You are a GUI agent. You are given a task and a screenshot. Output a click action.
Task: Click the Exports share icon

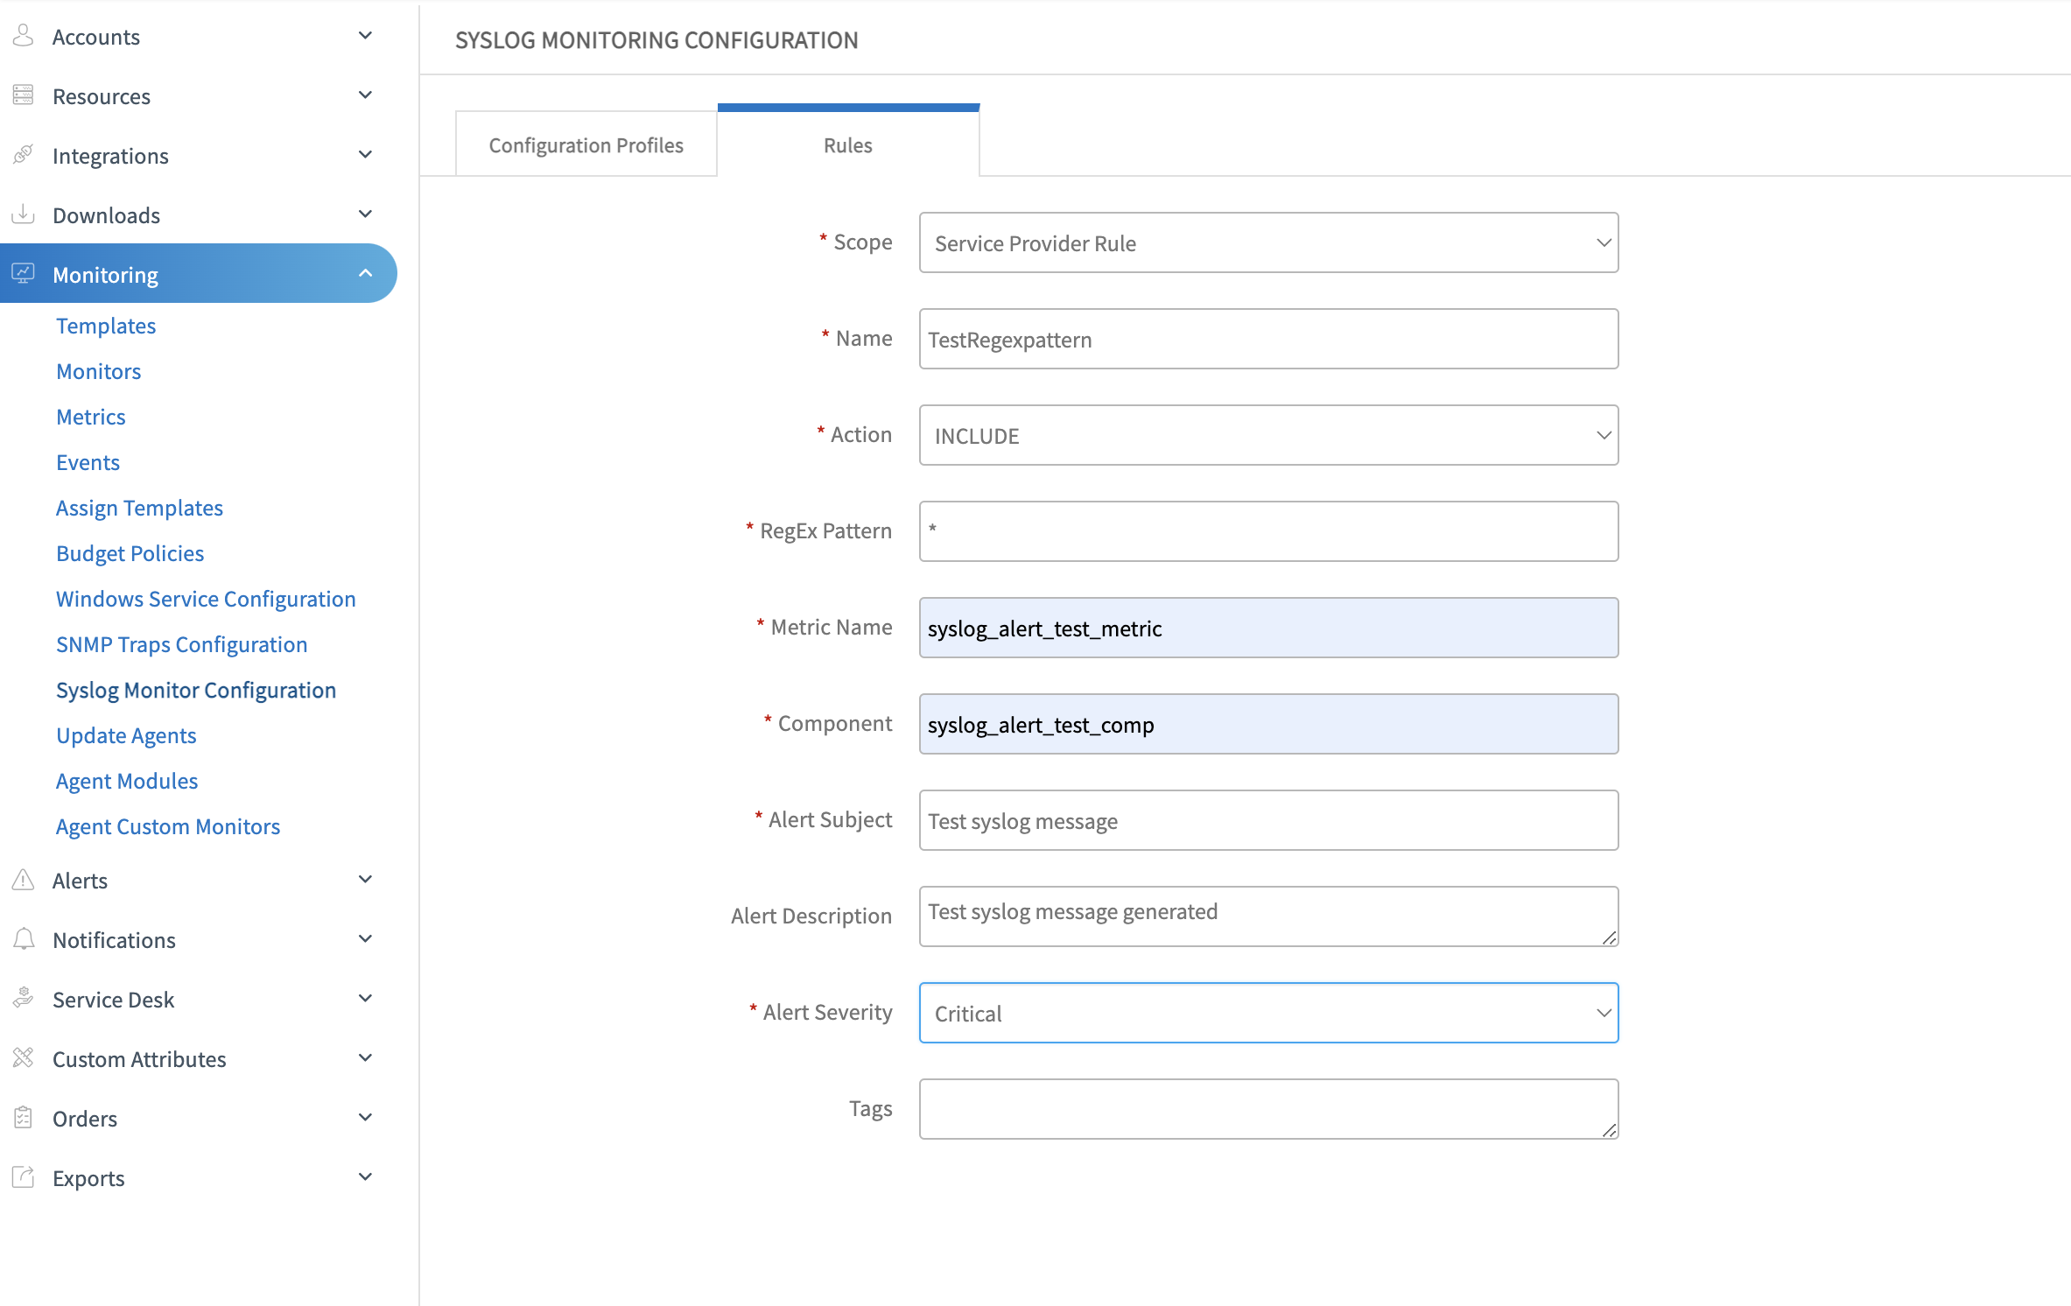tap(23, 1176)
